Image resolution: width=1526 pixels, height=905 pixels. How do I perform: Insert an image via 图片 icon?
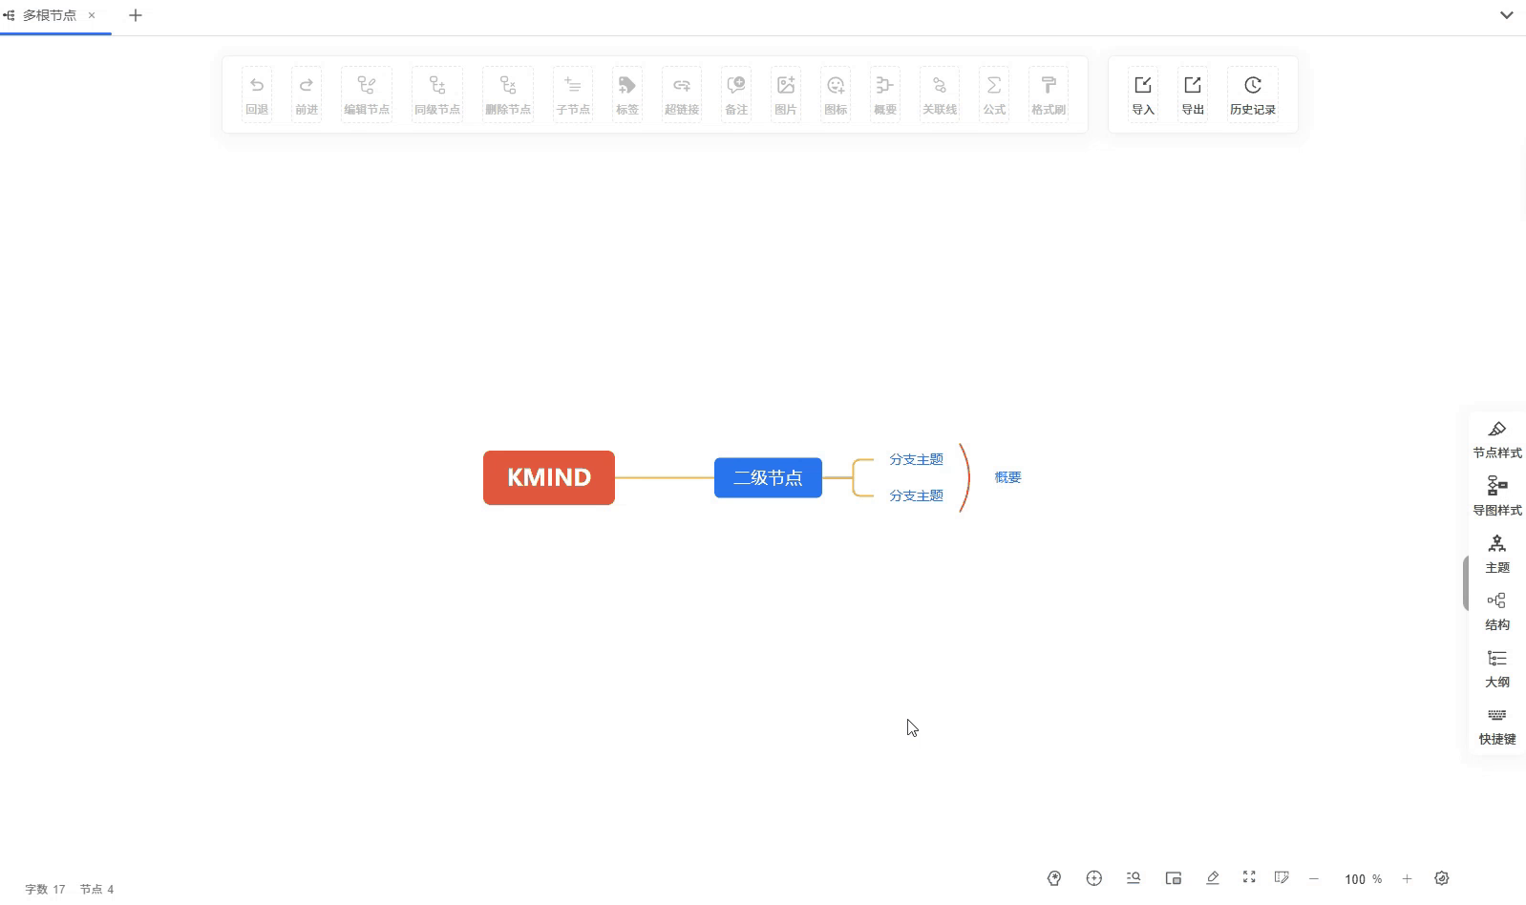(786, 94)
